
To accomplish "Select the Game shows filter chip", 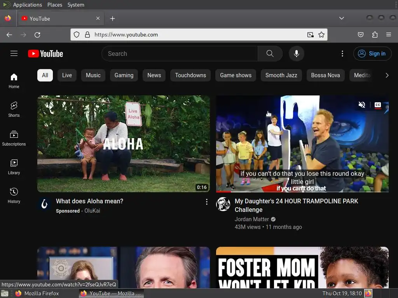I will point(236,75).
